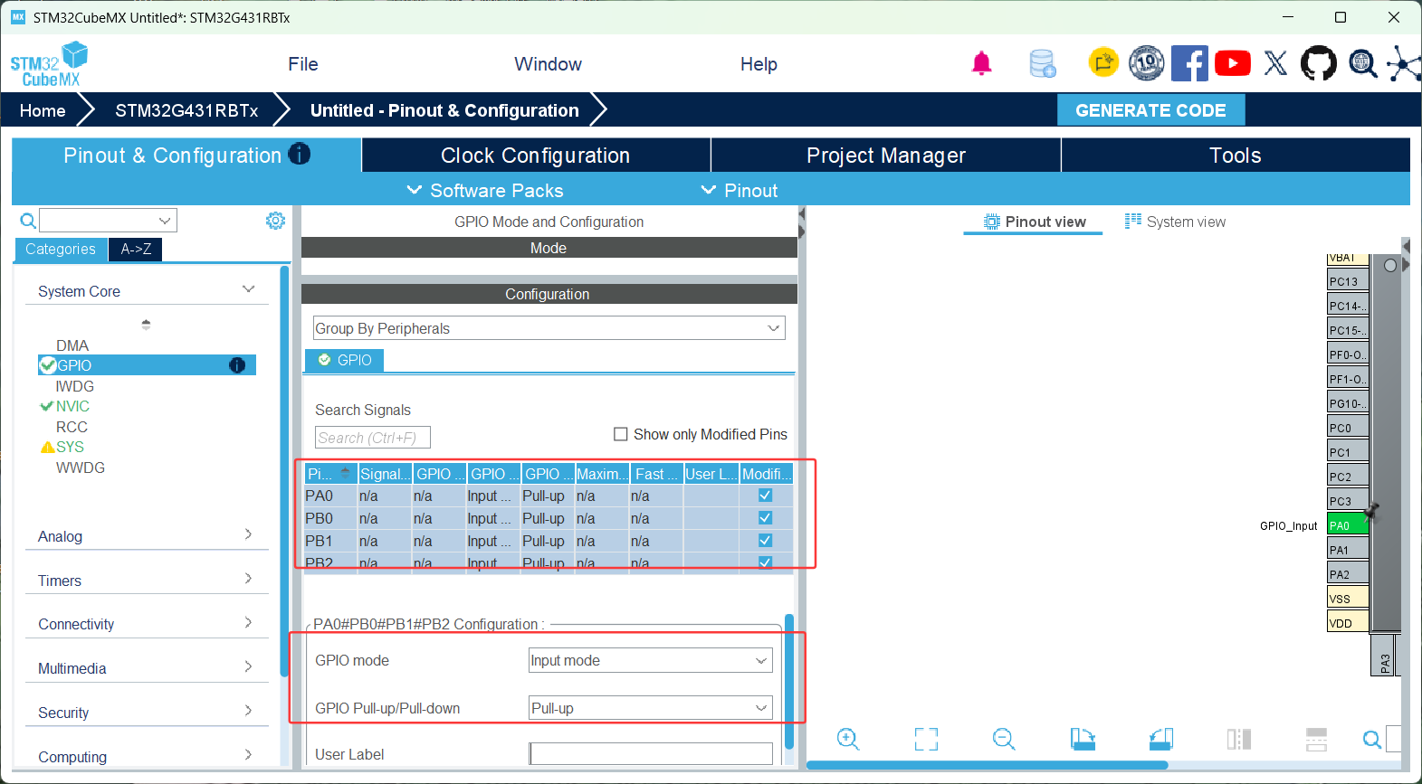Click the pinout view horizontal scrollbar
The image size is (1422, 784).
(x=987, y=765)
